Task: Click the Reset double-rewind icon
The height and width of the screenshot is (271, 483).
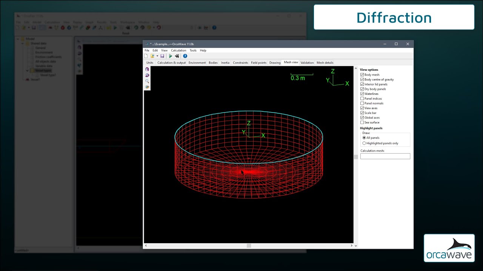Action: (177, 56)
